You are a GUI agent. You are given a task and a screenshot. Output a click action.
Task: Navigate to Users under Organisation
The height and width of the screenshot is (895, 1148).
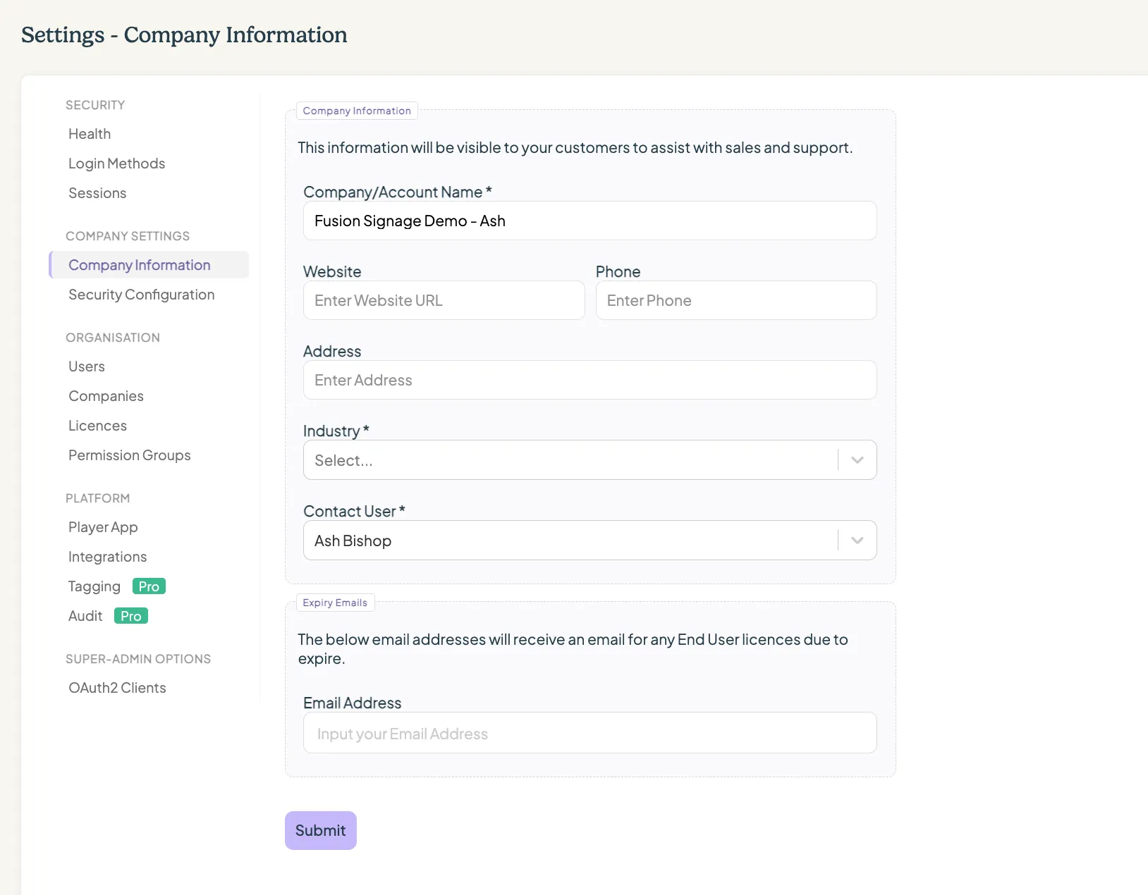[86, 366]
